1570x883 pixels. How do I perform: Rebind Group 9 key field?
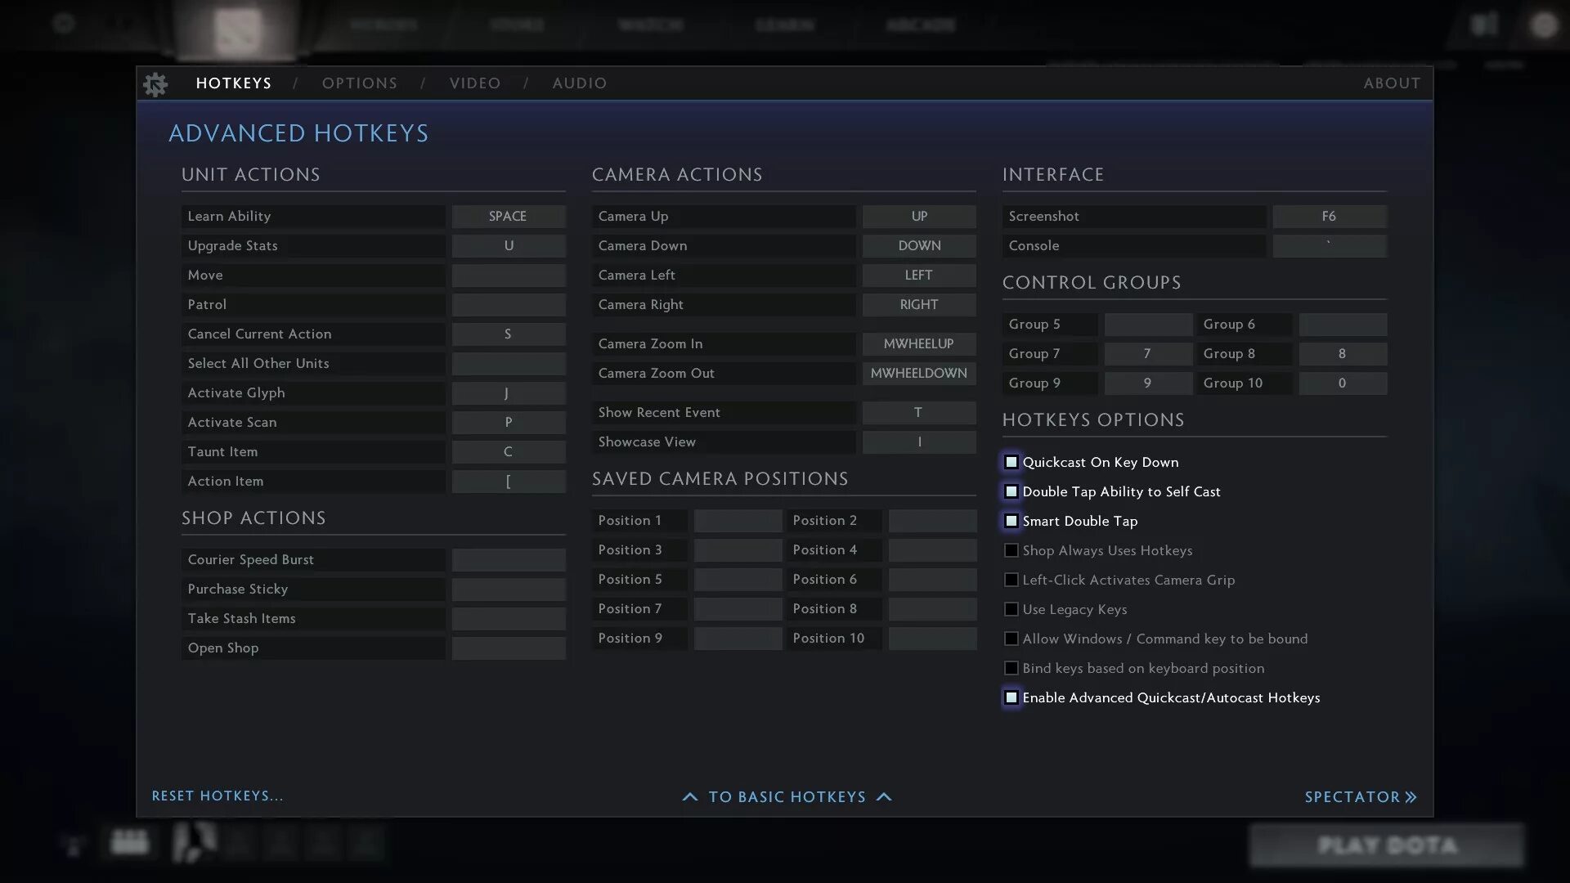pyautogui.click(x=1148, y=383)
